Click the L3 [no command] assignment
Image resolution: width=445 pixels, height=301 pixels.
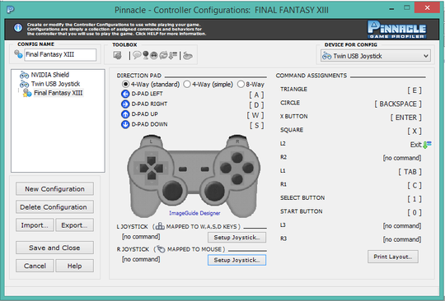pos(402,226)
